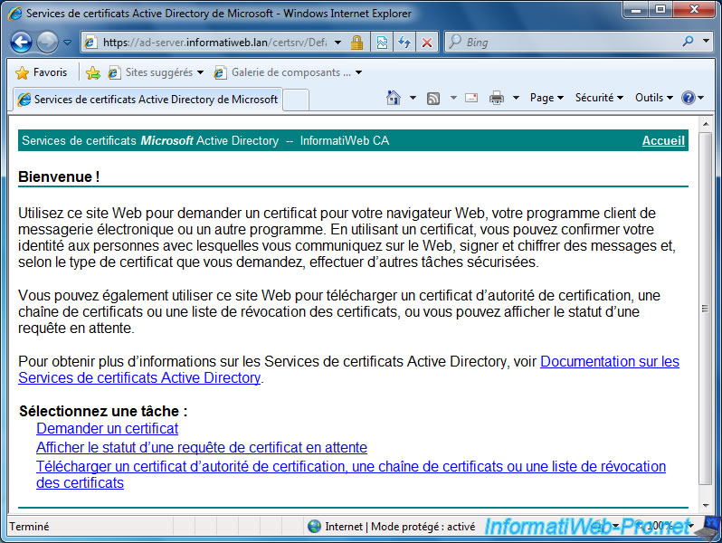Click the Read Mail envelope icon

click(471, 98)
